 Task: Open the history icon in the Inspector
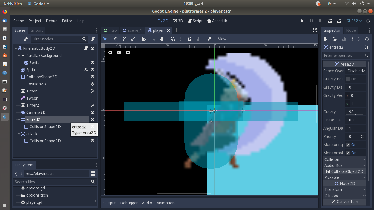pos(367,39)
